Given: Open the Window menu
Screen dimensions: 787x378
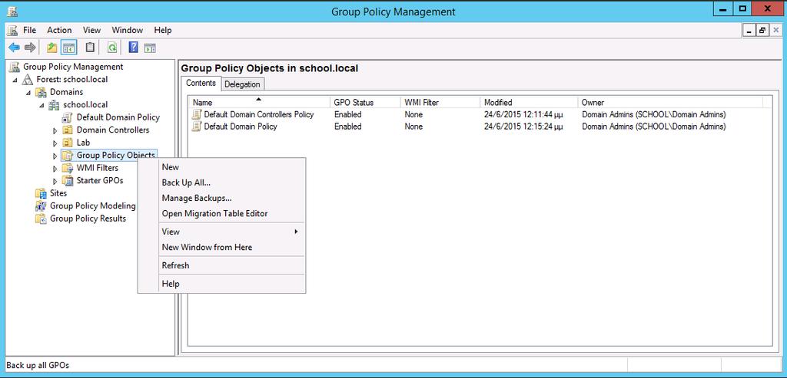Looking at the screenshot, I should point(128,30).
